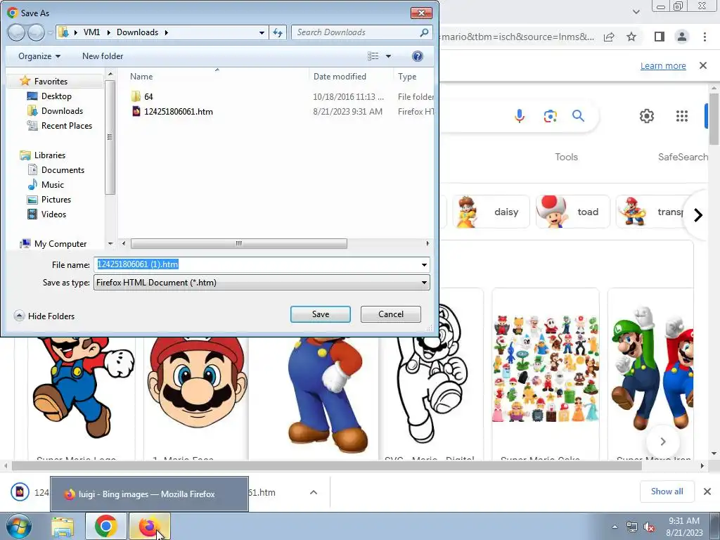
Task: Search by image with Google Lens icon
Action: tap(550, 116)
